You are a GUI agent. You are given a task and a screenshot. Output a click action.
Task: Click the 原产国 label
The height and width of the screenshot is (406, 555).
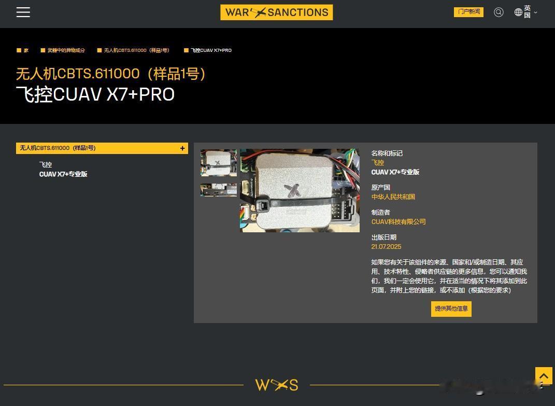(380, 187)
